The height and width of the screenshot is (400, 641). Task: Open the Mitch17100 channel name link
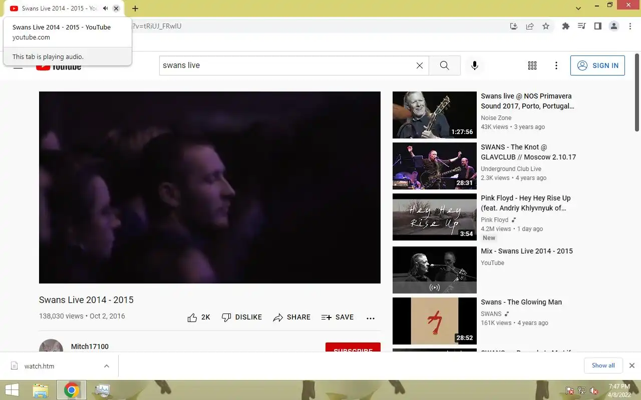(x=90, y=346)
